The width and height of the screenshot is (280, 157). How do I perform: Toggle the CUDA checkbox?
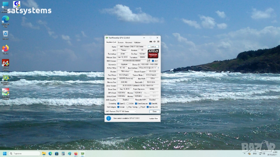[x=128, y=104]
